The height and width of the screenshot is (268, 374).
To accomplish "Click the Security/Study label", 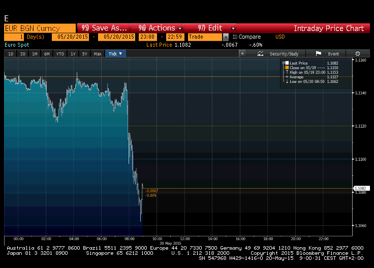I will [284, 54].
